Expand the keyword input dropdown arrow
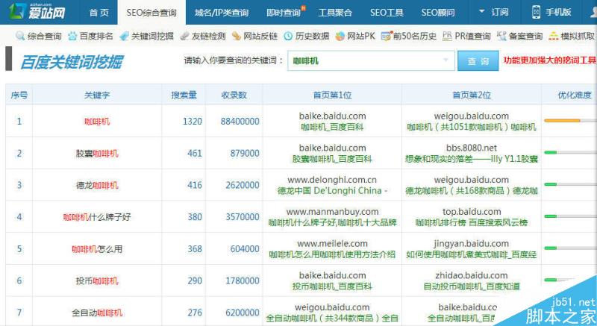This screenshot has width=597, height=326. [x=446, y=61]
